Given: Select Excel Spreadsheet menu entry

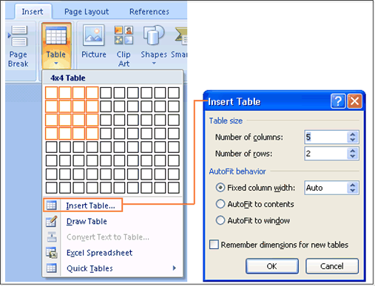Looking at the screenshot, I should (x=99, y=253).
